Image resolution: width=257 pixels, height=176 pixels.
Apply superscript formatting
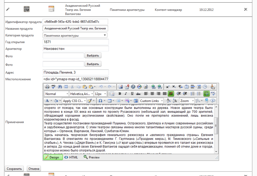pyautogui.click(x=168, y=87)
